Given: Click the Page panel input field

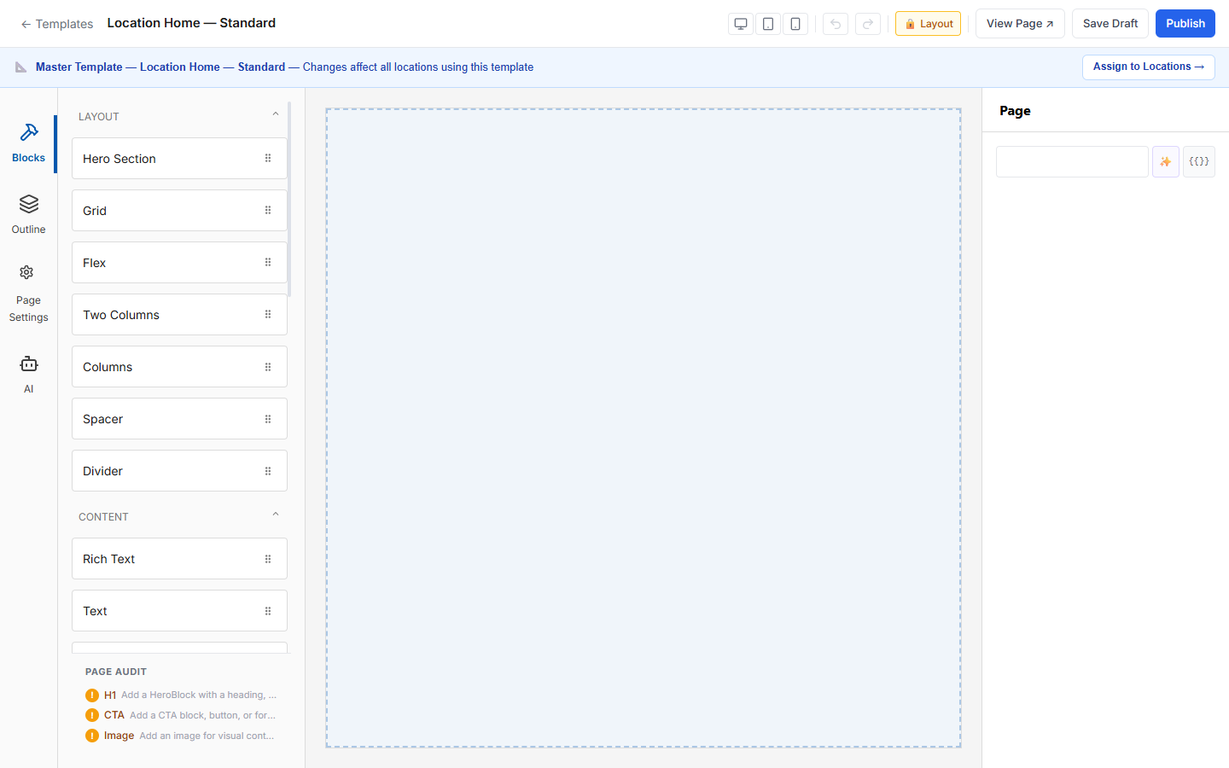Looking at the screenshot, I should tap(1072, 161).
